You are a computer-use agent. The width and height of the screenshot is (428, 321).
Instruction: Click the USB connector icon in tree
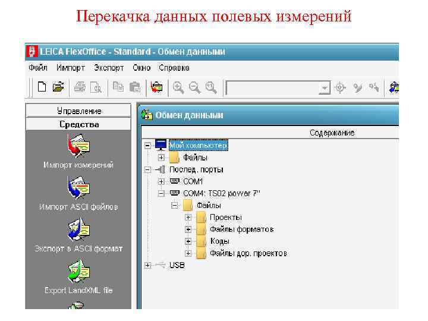point(160,265)
